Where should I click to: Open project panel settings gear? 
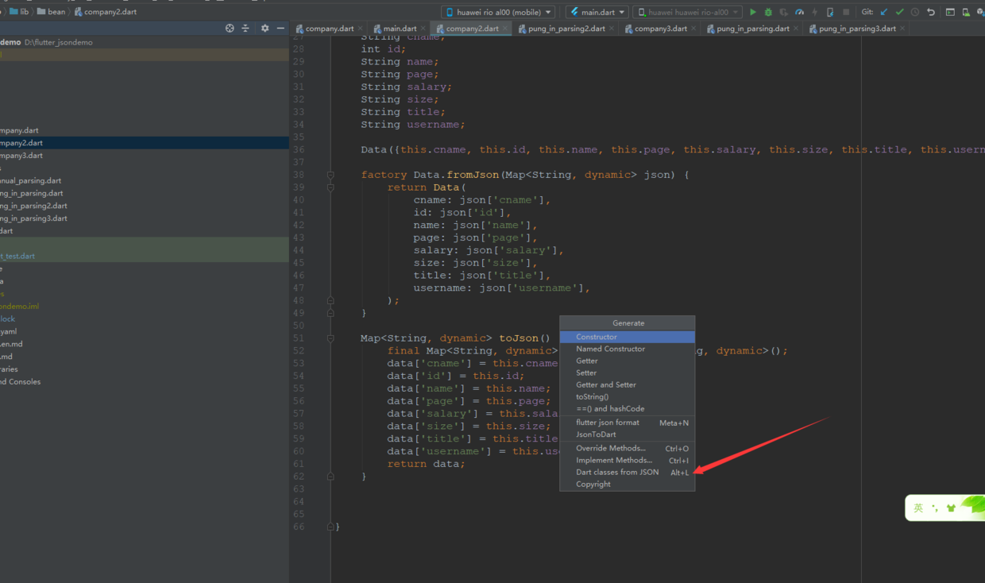[x=265, y=29]
